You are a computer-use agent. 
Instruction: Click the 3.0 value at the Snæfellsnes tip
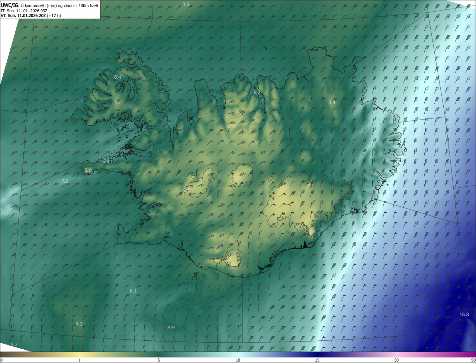click(88, 170)
